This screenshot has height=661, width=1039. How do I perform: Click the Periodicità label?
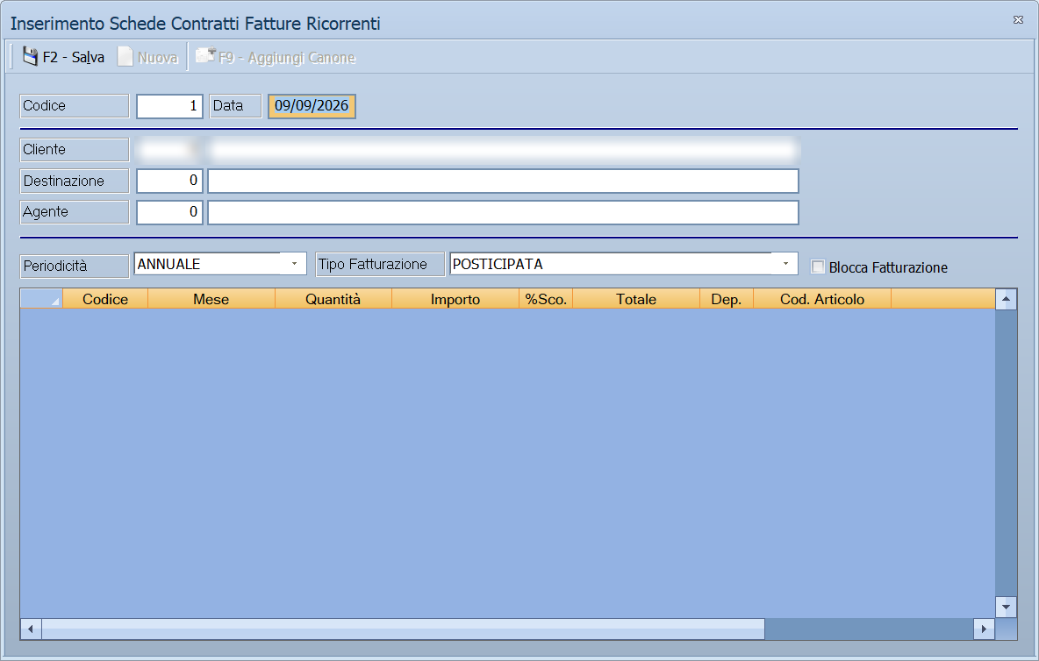coord(75,266)
